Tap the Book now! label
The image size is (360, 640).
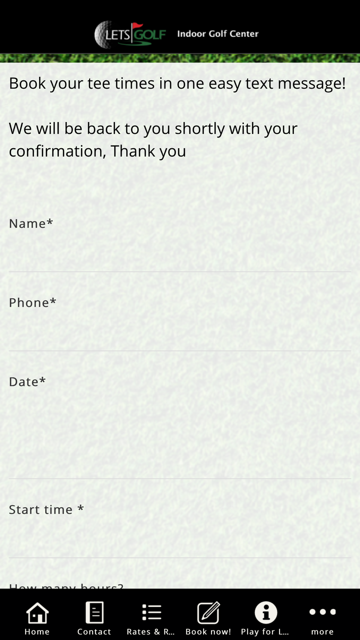[x=208, y=632]
